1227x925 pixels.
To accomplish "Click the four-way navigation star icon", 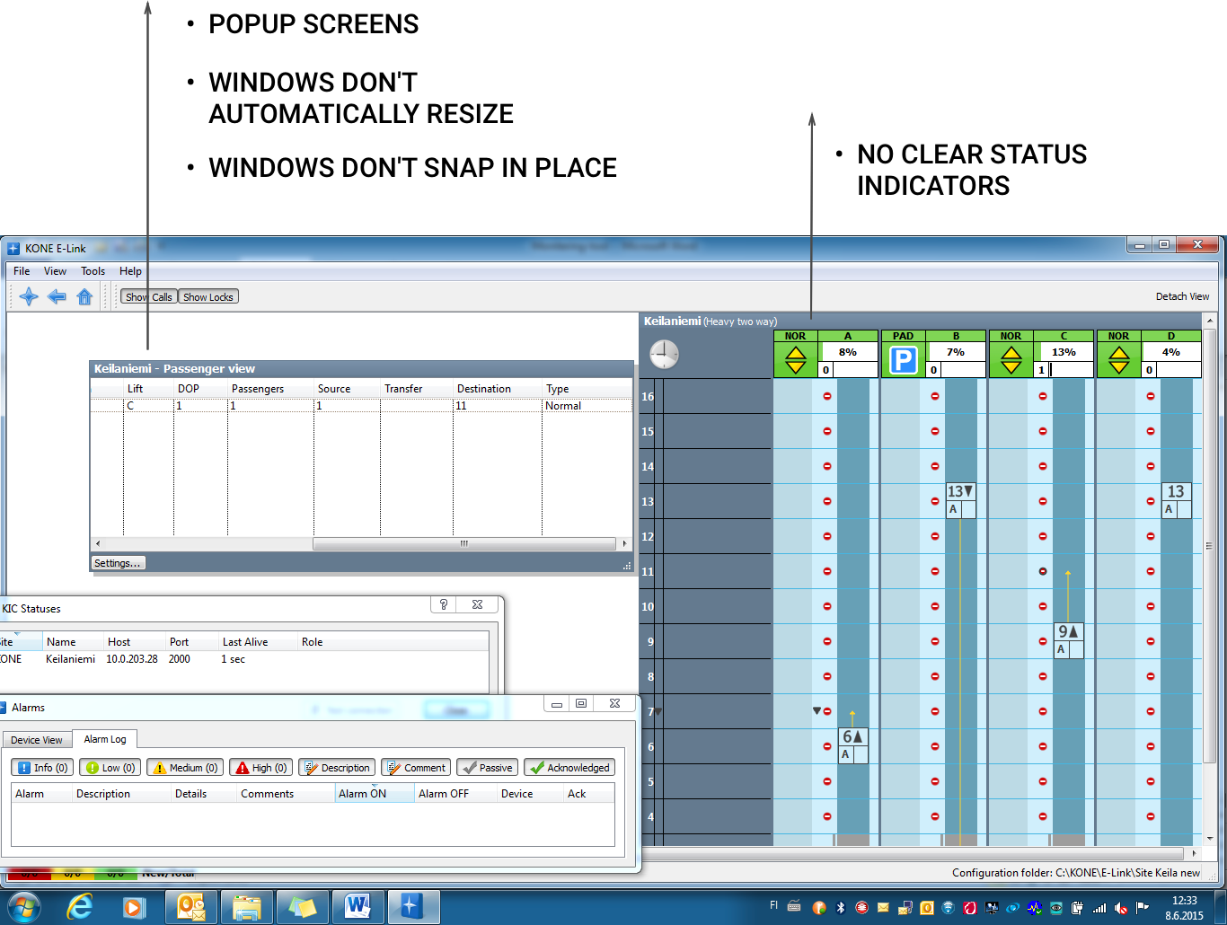I will coord(29,297).
